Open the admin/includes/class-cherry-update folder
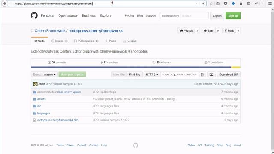Image resolution: width=274 pixels, height=154 pixels. coord(59,92)
